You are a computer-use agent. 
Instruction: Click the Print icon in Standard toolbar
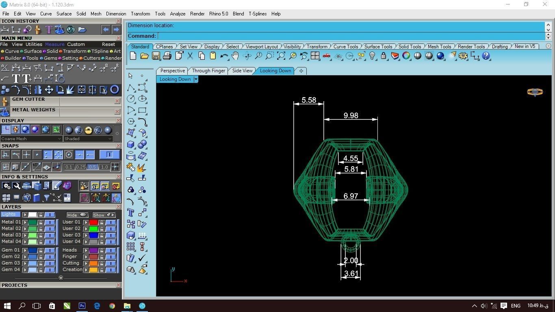pyautogui.click(x=167, y=56)
